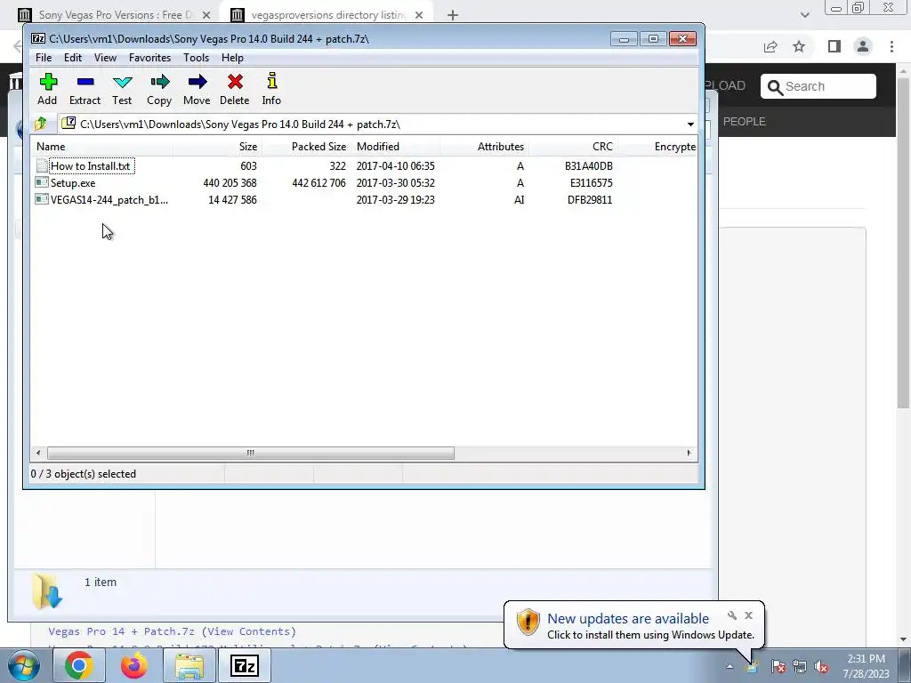Select the Setup.exe file icon

42,182
